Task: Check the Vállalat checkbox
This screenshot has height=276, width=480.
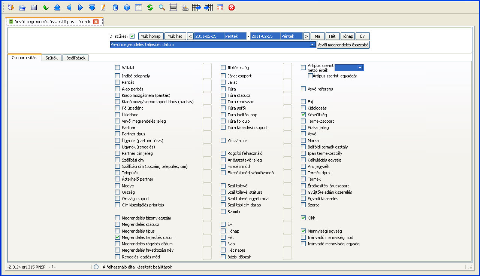Action: pyautogui.click(x=118, y=68)
